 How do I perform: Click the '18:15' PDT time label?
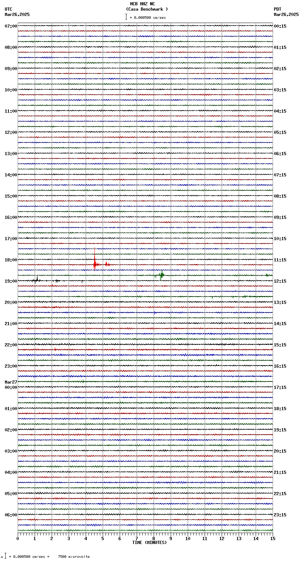tap(280, 409)
